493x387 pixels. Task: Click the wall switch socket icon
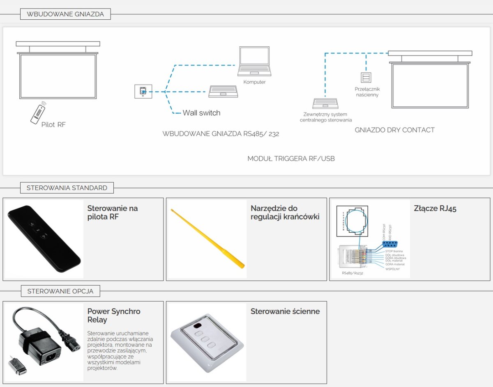click(143, 91)
